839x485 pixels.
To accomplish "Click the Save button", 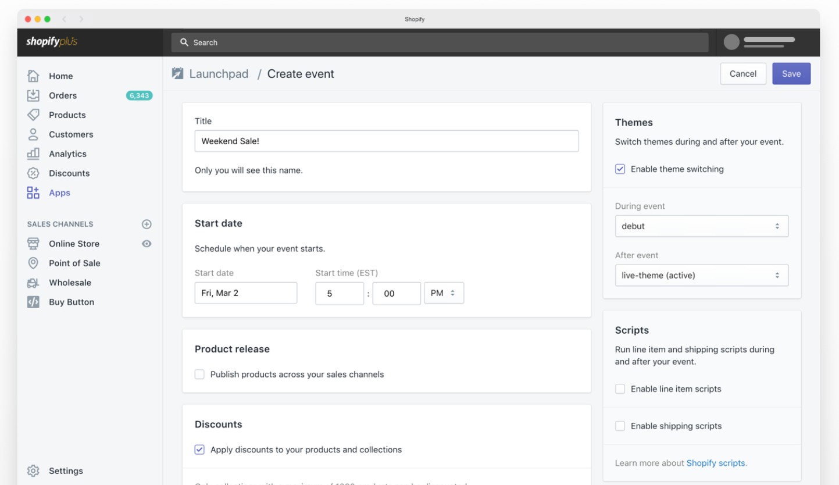I will [x=791, y=74].
